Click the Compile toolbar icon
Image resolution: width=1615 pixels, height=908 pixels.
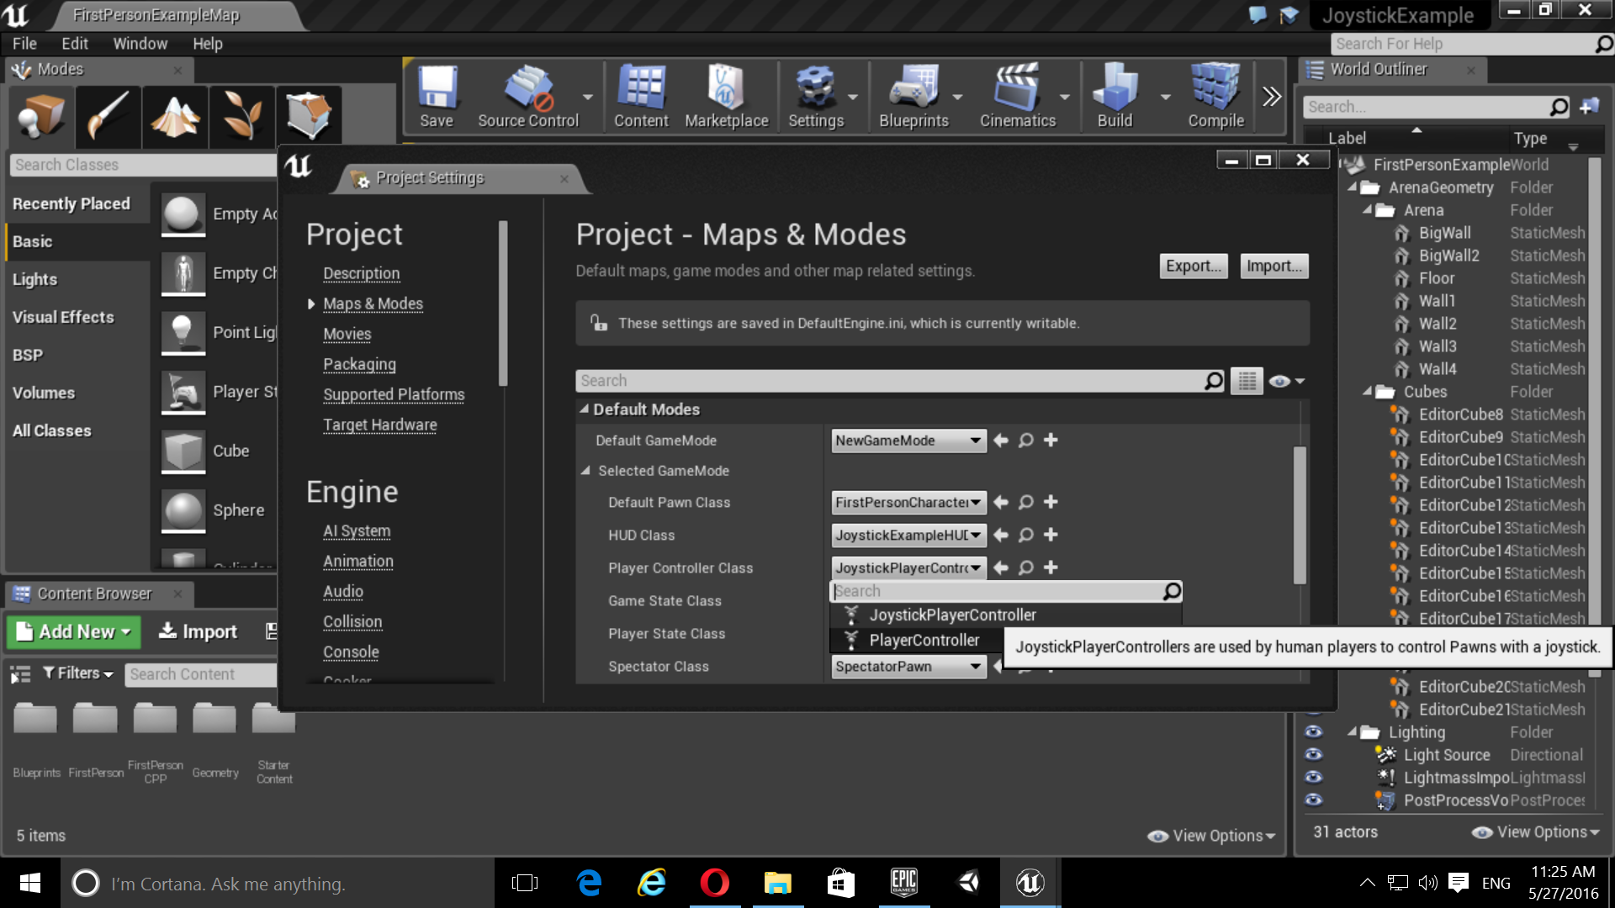(x=1215, y=97)
